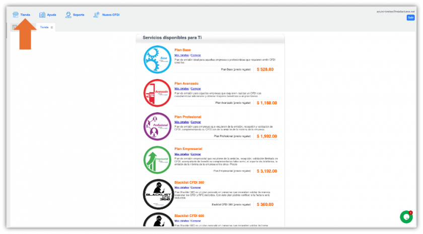Open the green chat bubble widget
Image resolution: width=423 pixels, height=234 pixels.
[x=406, y=217]
